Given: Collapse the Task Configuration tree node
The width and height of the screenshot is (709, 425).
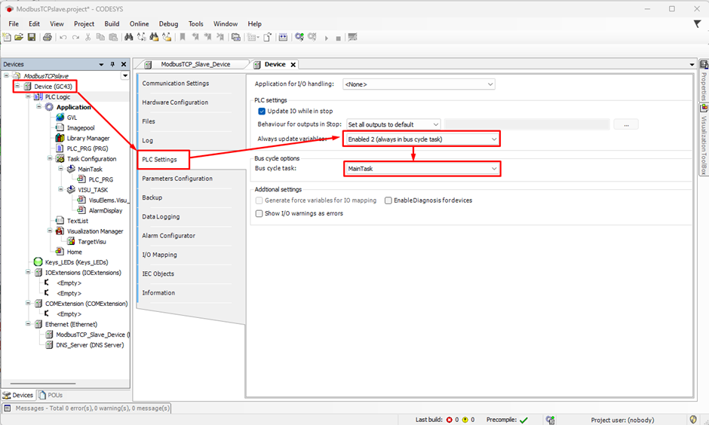Looking at the screenshot, I should 50,158.
